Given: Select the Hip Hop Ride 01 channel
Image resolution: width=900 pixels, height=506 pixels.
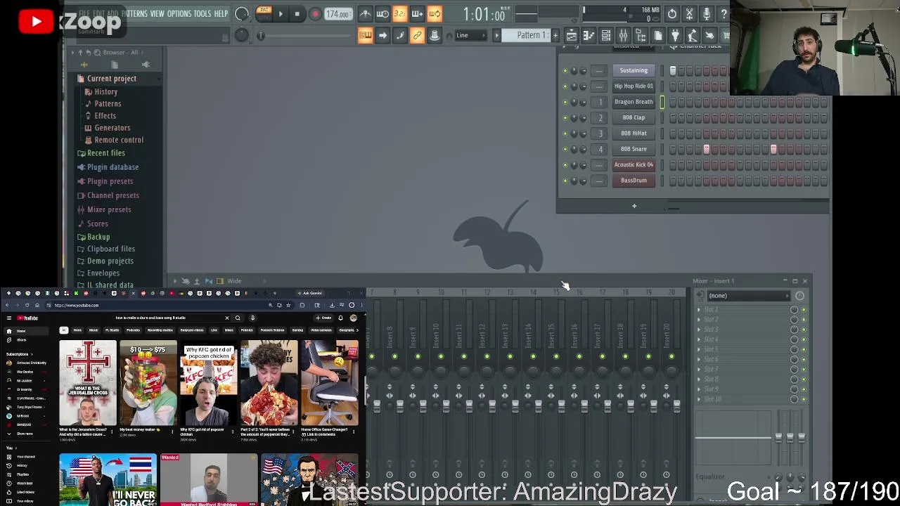Looking at the screenshot, I should coord(634,86).
